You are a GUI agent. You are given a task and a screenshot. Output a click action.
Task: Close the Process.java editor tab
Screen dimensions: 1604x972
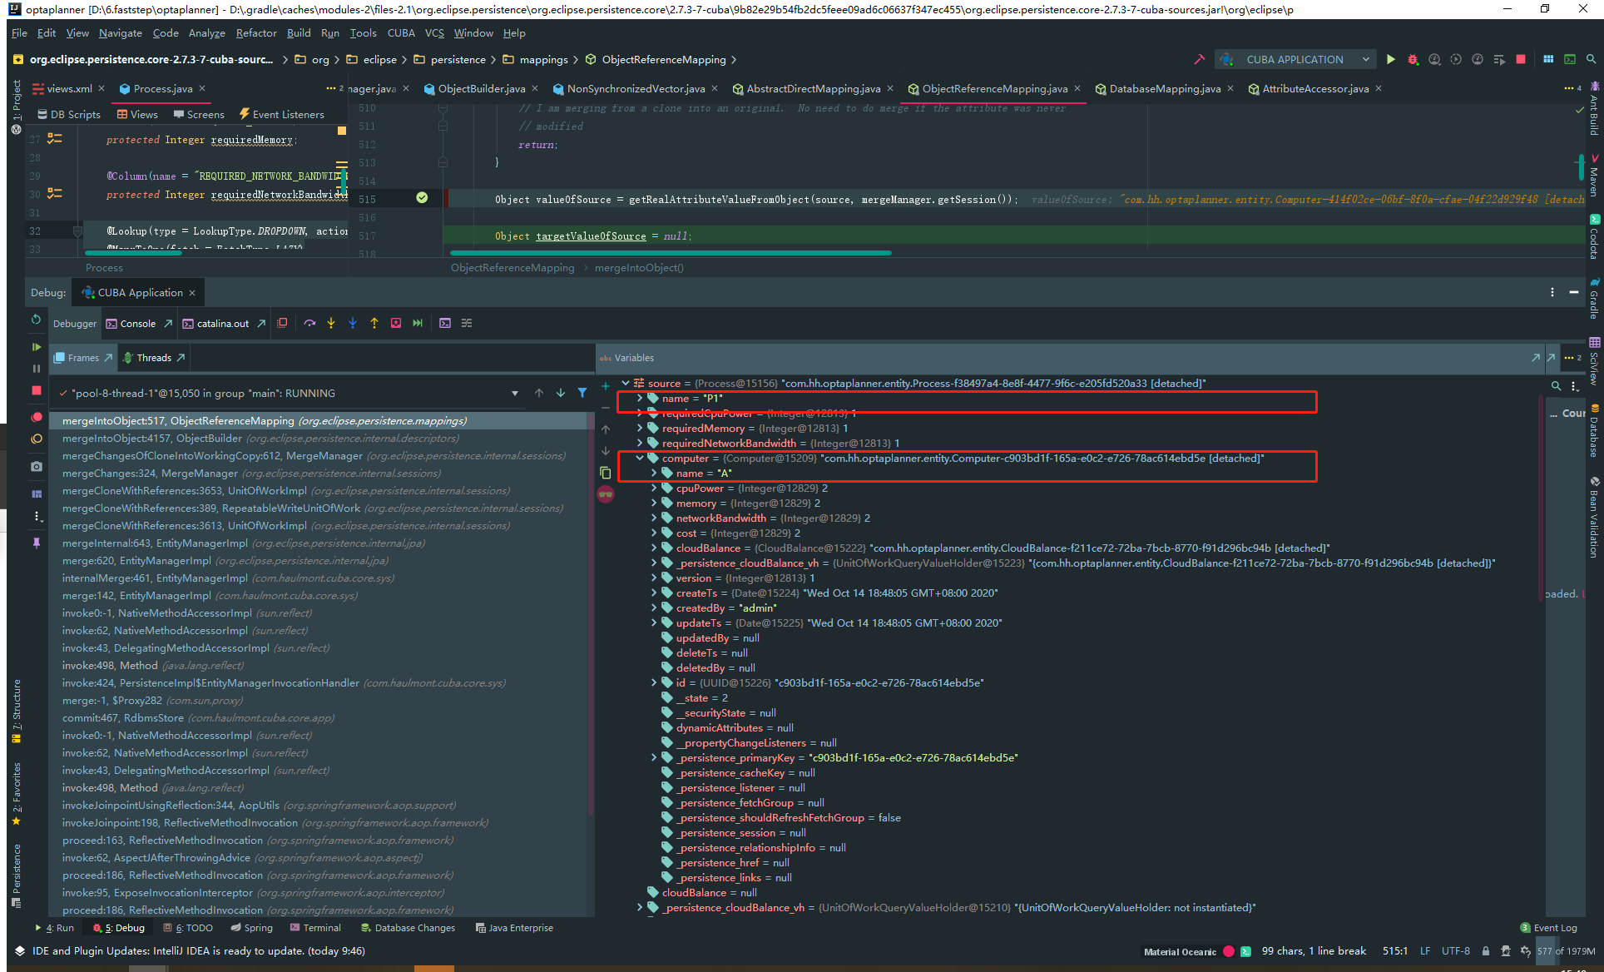pyautogui.click(x=202, y=88)
